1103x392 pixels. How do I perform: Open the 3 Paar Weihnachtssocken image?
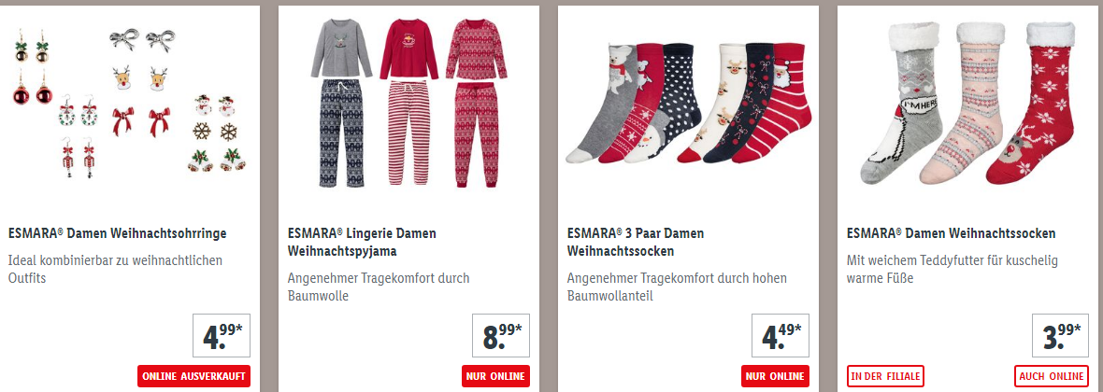[x=688, y=104]
